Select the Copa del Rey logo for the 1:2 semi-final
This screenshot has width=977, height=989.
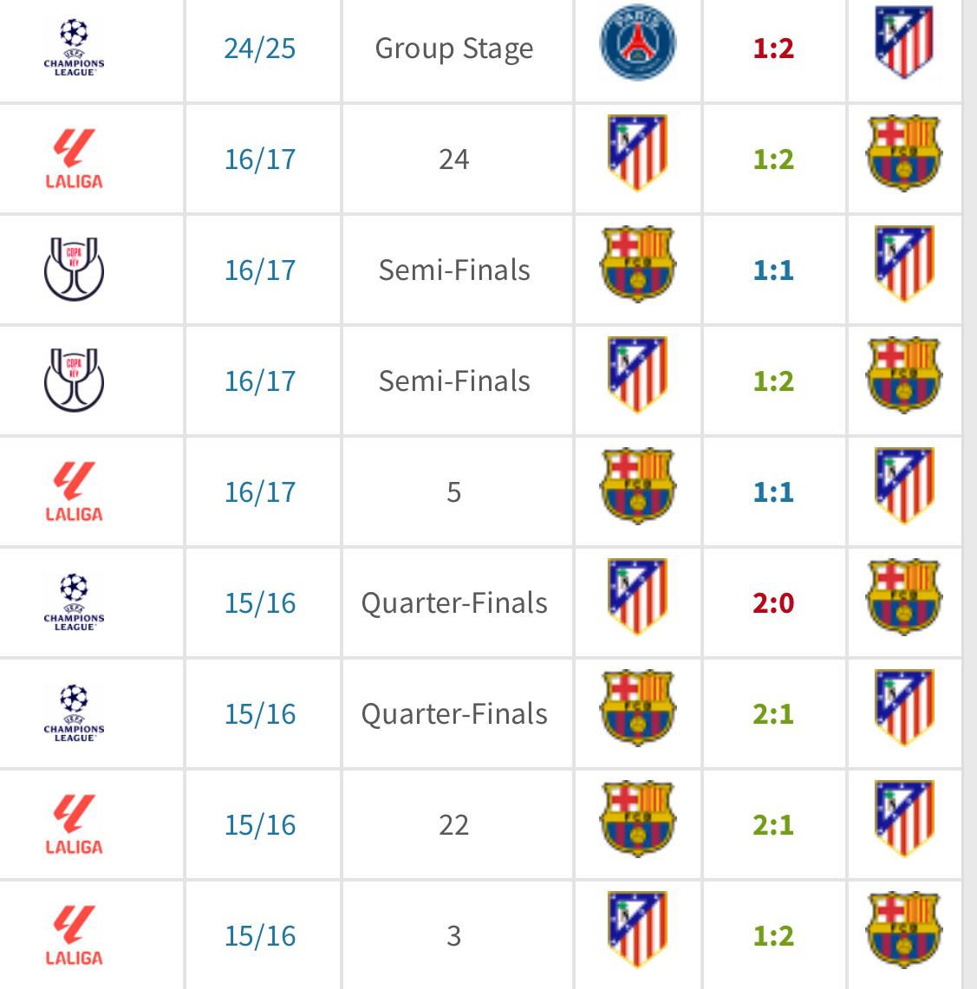[x=74, y=381]
